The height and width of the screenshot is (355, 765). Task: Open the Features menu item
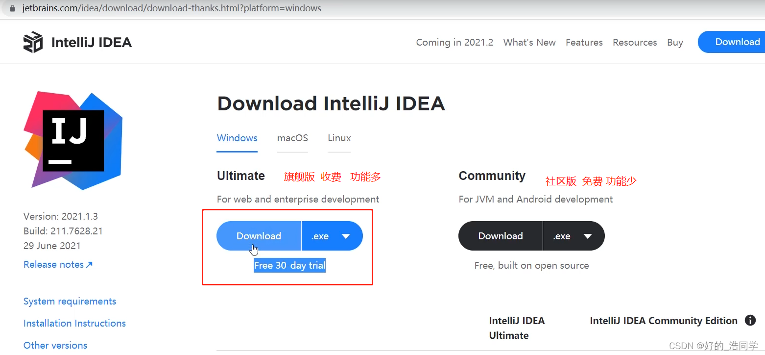point(584,42)
